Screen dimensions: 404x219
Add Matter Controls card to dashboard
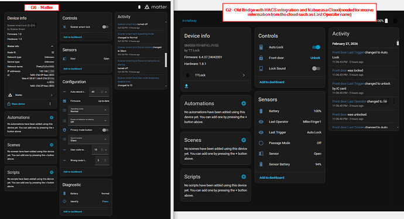(73, 37)
